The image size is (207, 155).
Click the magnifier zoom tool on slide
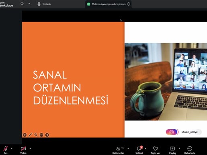[36, 135]
